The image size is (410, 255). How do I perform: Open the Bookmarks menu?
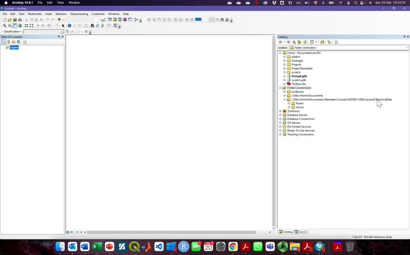click(35, 13)
